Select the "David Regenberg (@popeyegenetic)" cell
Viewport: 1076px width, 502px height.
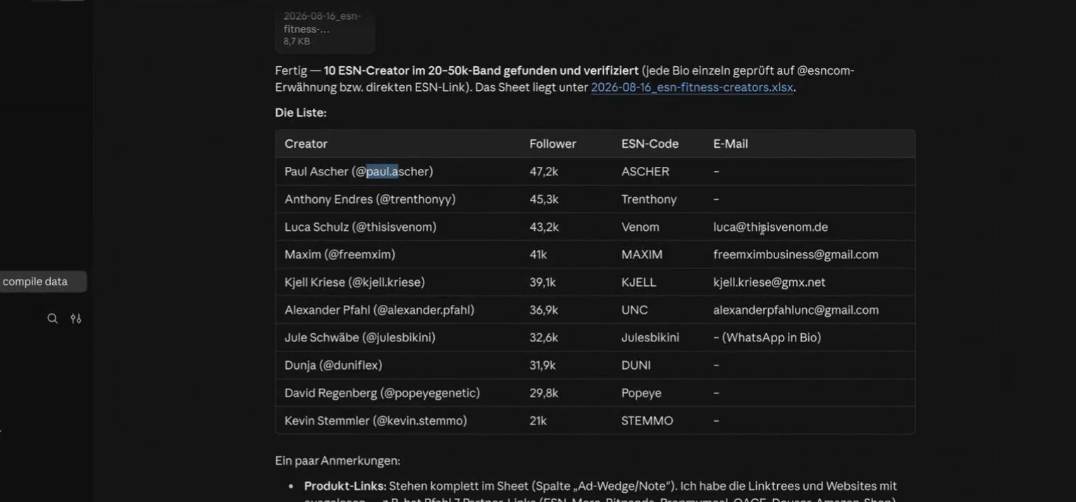click(382, 393)
